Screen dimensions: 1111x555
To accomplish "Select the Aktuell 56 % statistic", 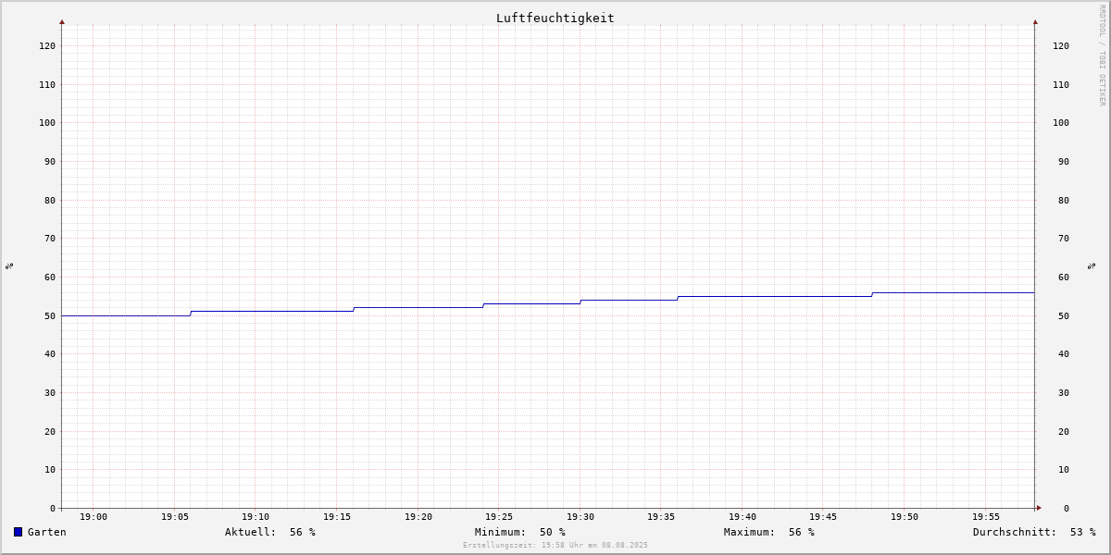I will 270,532.
